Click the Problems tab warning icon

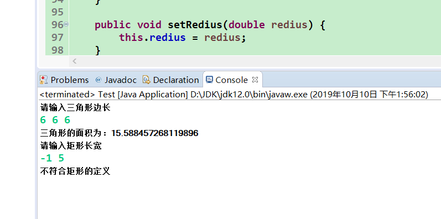[x=44, y=80]
